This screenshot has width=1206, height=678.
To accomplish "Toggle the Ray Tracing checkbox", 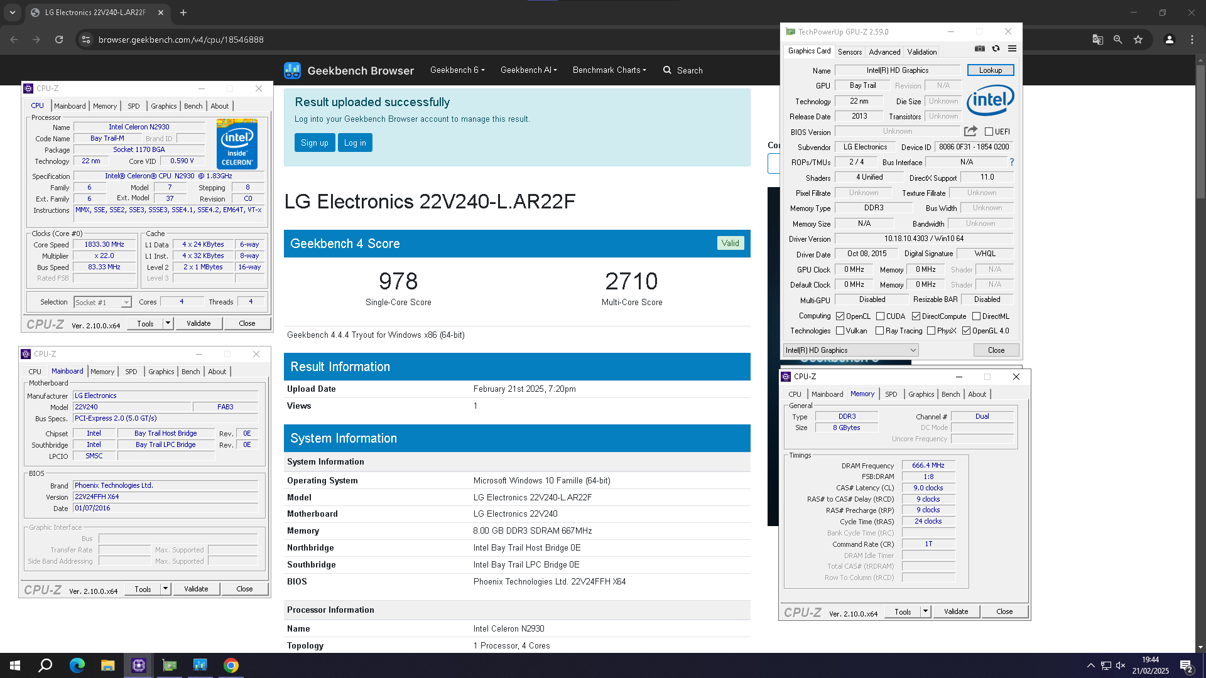I will 879,331.
